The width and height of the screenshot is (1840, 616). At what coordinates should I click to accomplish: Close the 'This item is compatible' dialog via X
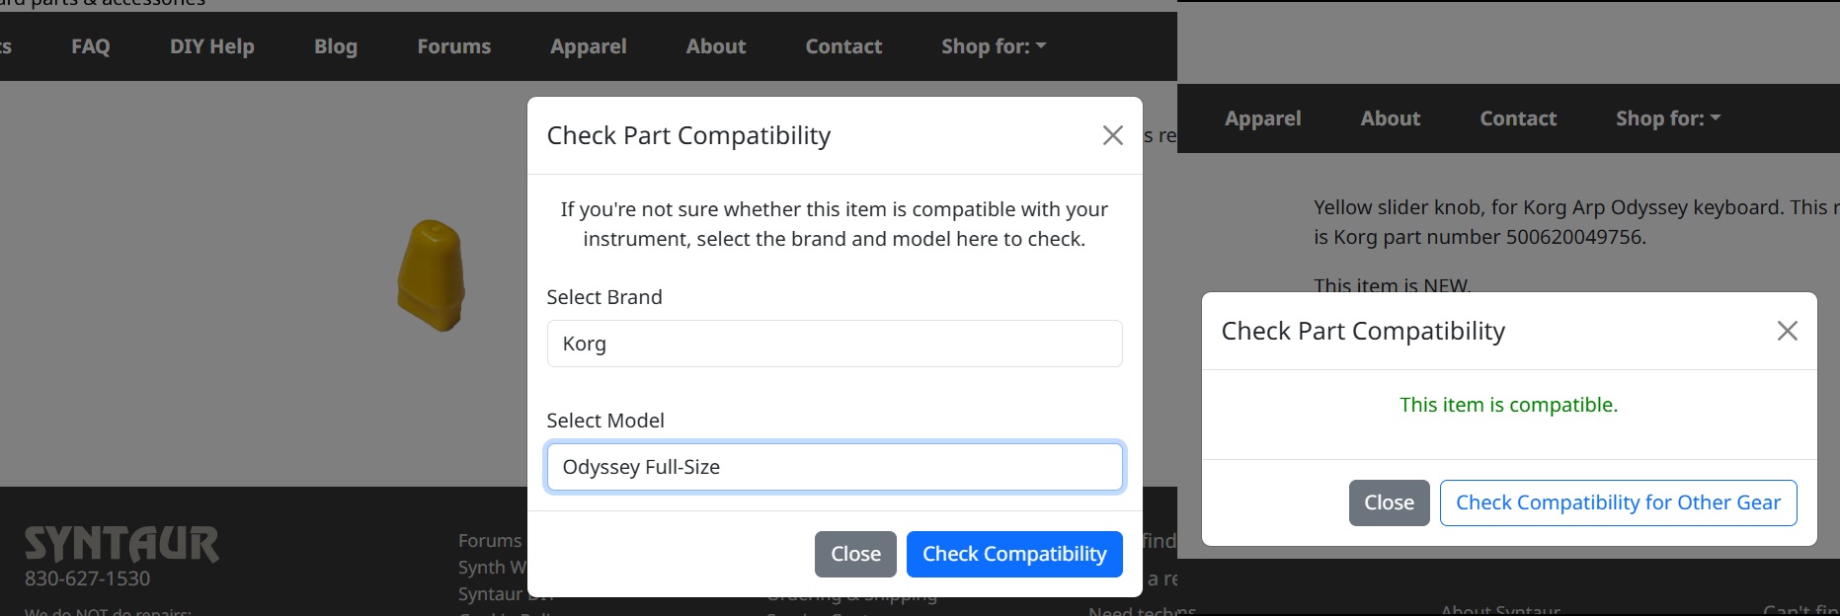[1787, 331]
